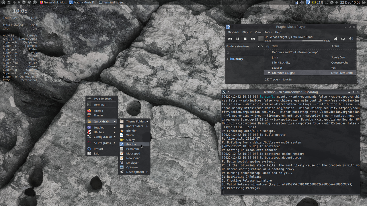Open the Pragha volume control
Image resolution: width=367 pixels, height=206 pixels.
[x=351, y=39]
